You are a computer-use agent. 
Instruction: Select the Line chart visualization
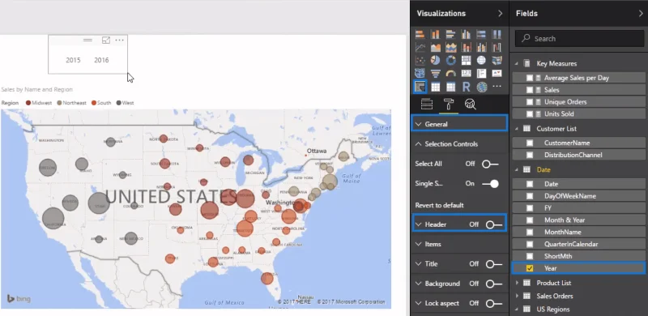[x=420, y=48]
